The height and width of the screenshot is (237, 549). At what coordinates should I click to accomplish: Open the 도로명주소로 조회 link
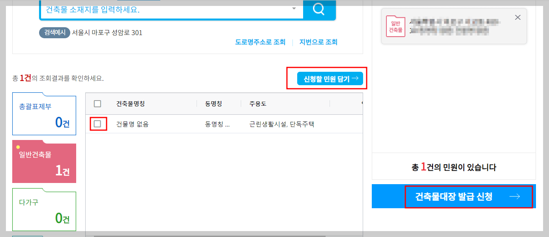coord(260,42)
